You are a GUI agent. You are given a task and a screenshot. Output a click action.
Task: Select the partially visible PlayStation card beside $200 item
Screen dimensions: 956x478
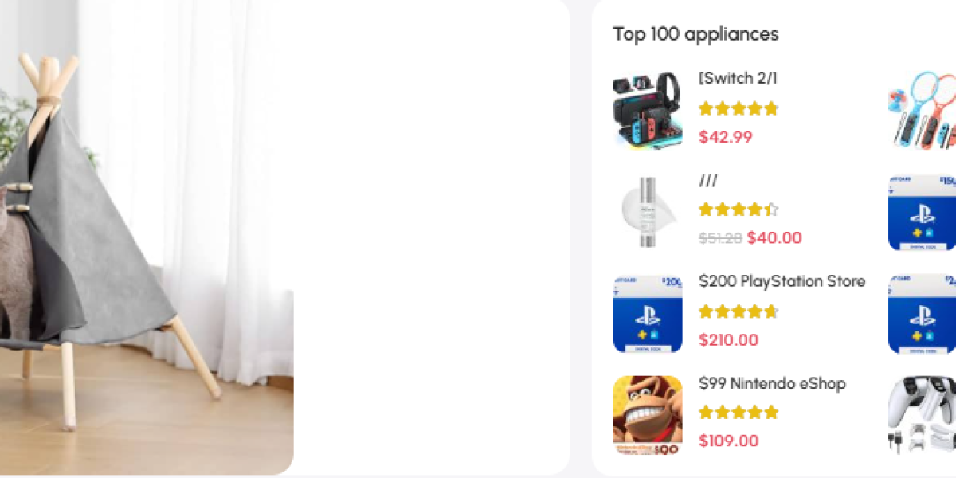922,313
